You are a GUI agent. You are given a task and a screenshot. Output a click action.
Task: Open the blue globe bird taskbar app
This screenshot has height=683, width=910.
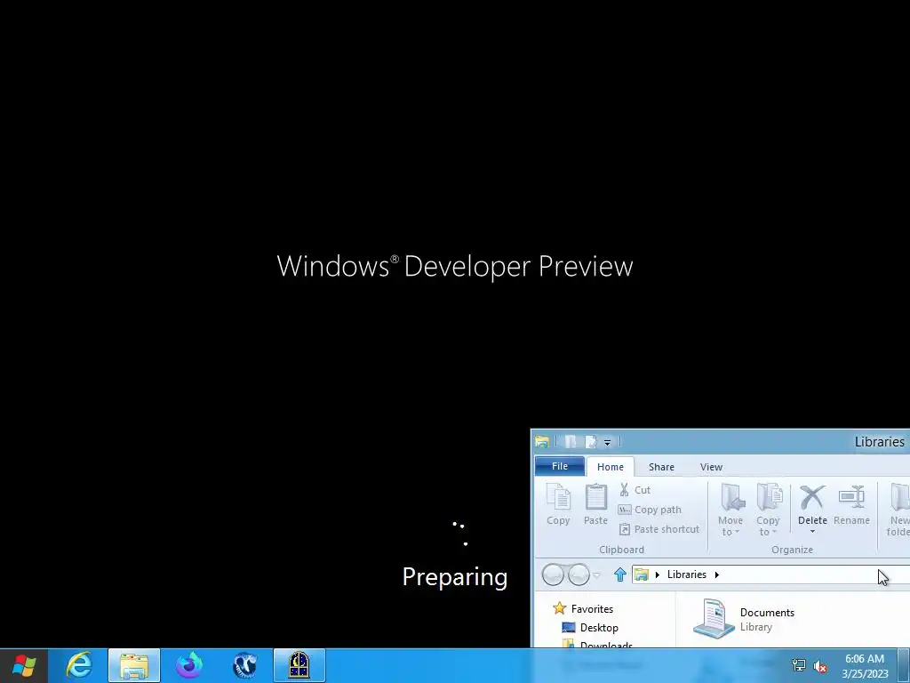(244, 665)
